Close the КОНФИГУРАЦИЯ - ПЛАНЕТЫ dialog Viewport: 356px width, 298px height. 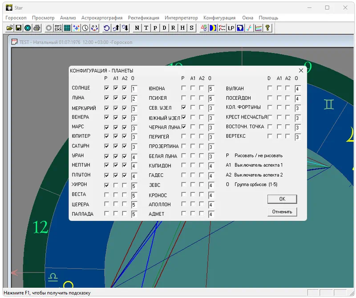[x=301, y=71]
